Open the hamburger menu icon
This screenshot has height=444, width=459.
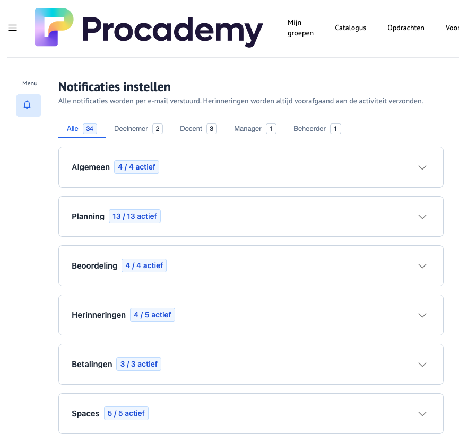click(x=13, y=28)
